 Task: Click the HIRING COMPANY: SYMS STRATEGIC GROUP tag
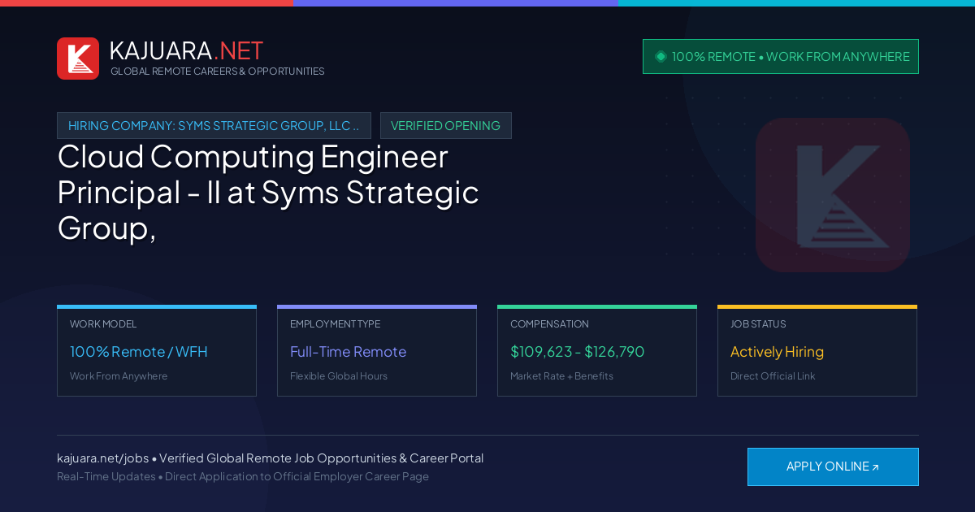[214, 125]
